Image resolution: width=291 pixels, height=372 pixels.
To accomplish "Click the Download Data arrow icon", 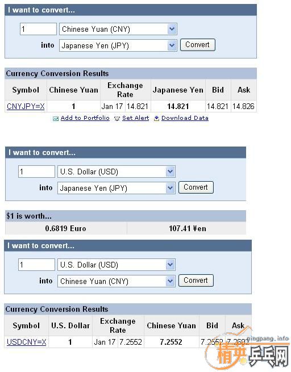I will click(156, 118).
